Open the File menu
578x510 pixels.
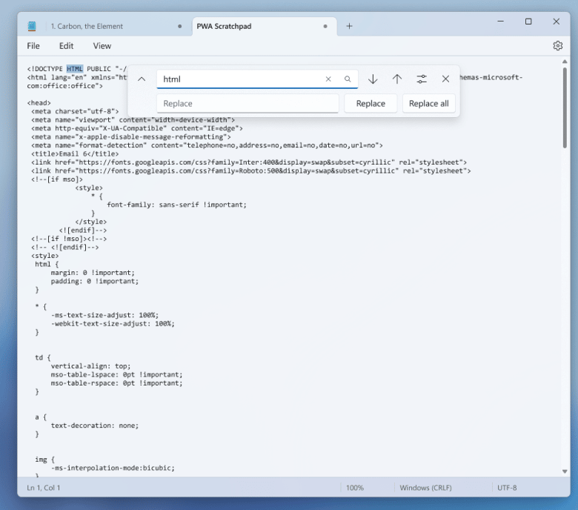[x=33, y=46]
